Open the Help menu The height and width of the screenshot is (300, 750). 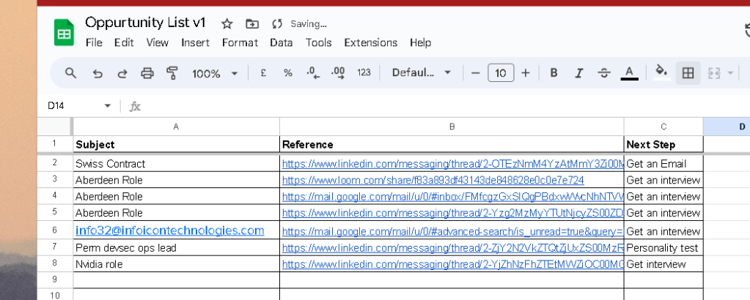tap(420, 42)
